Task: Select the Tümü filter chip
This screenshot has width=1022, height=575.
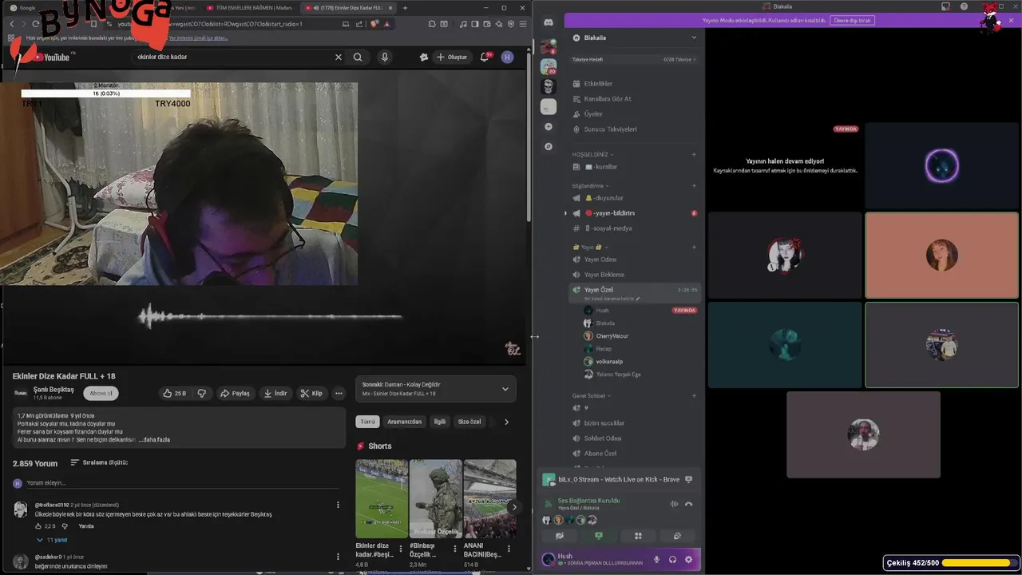Action: tap(367, 422)
